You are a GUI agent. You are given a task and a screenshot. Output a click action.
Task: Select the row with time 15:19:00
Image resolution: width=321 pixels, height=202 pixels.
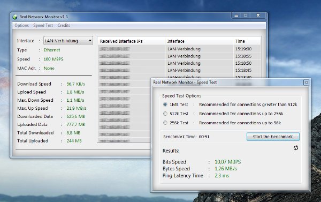pyautogui.click(x=179, y=49)
